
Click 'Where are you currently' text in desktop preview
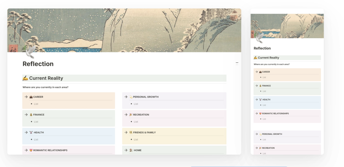pos(46,87)
